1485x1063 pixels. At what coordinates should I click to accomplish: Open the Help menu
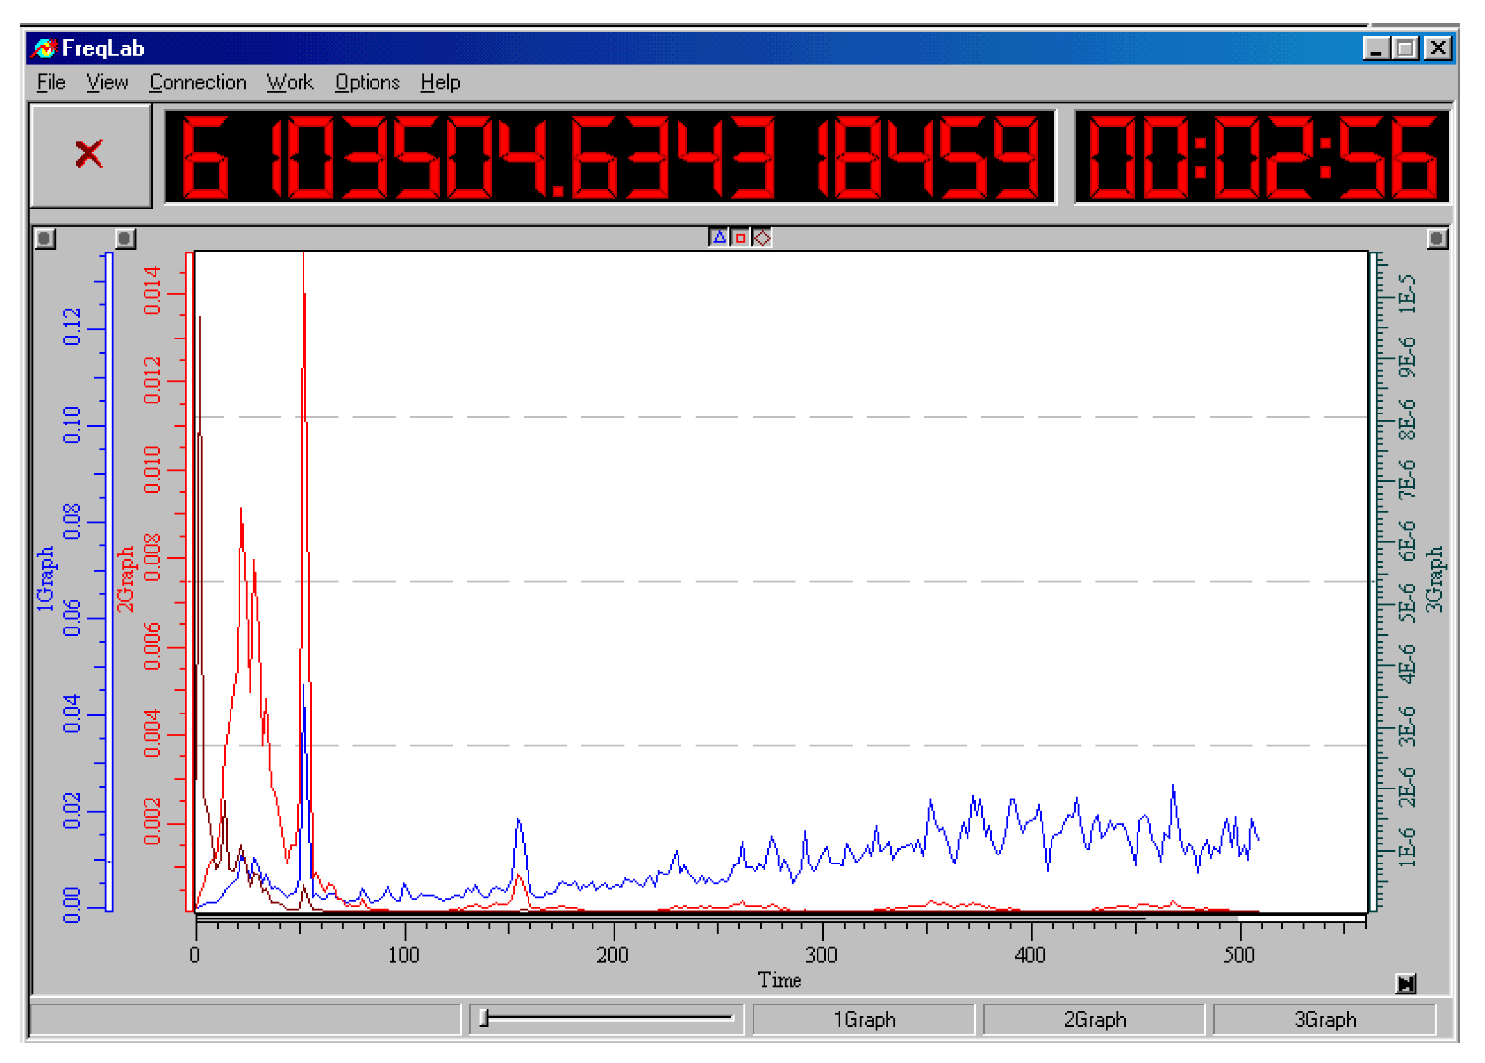(442, 83)
